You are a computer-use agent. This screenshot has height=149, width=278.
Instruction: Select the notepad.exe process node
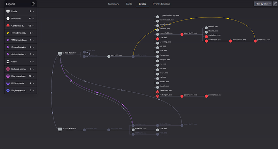pos(157,60)
